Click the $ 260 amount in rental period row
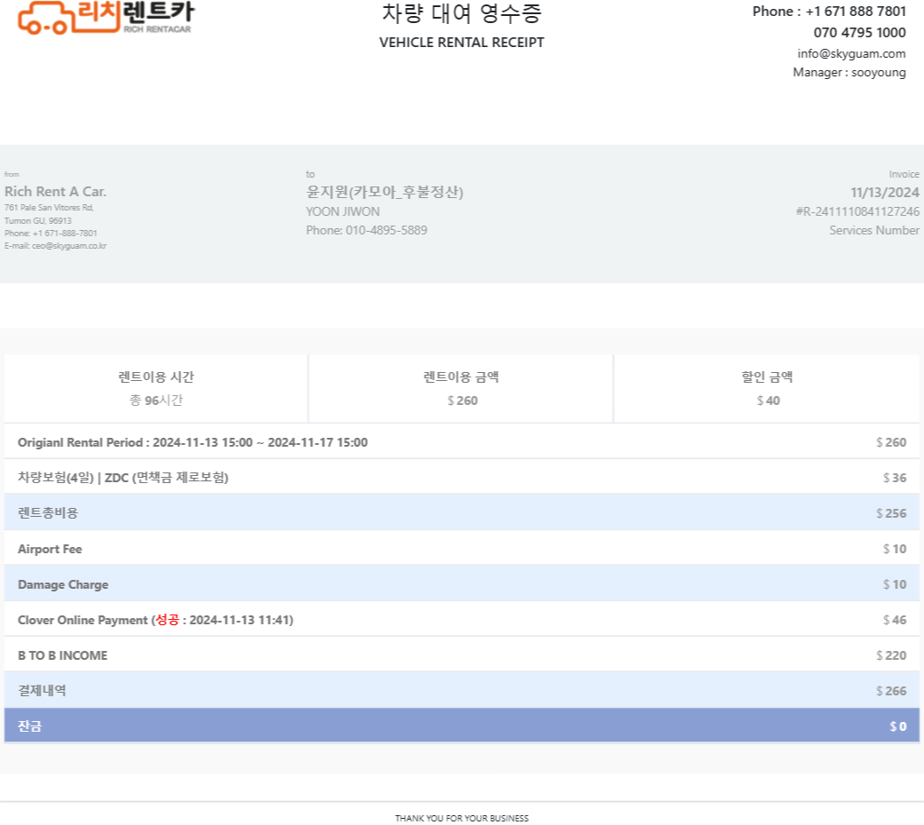 [x=891, y=442]
